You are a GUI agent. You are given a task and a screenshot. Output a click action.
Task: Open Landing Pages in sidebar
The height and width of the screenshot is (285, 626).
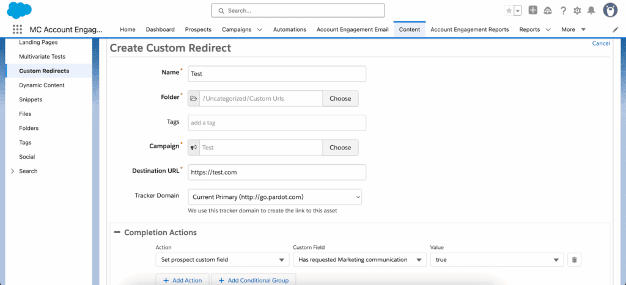tap(39, 42)
